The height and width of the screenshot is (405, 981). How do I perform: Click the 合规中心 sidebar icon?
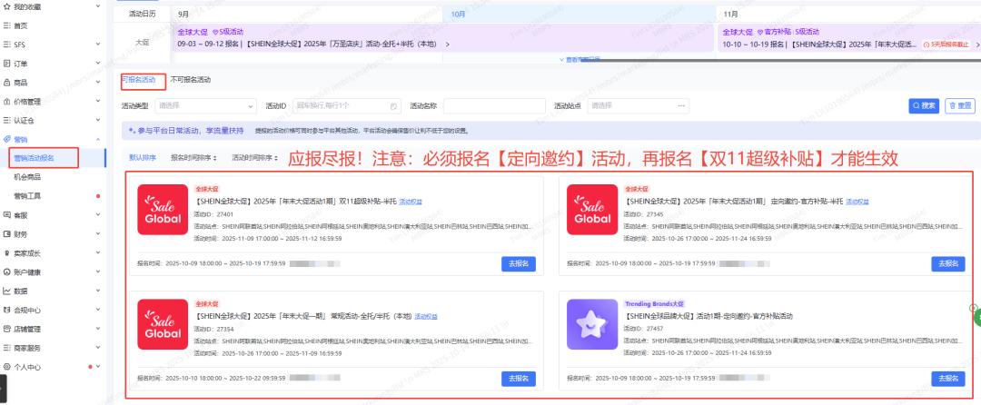7,310
